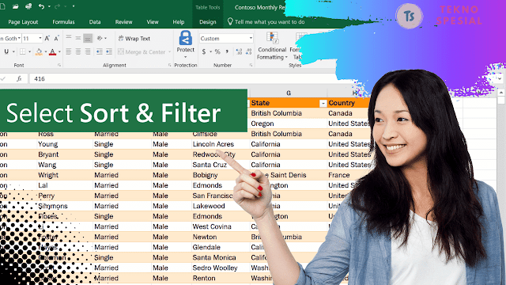Open the Font dialog launcher

point(59,65)
